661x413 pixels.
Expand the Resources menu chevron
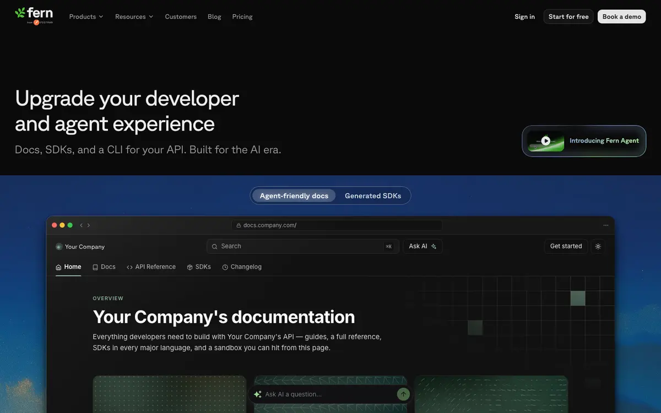[x=151, y=17]
